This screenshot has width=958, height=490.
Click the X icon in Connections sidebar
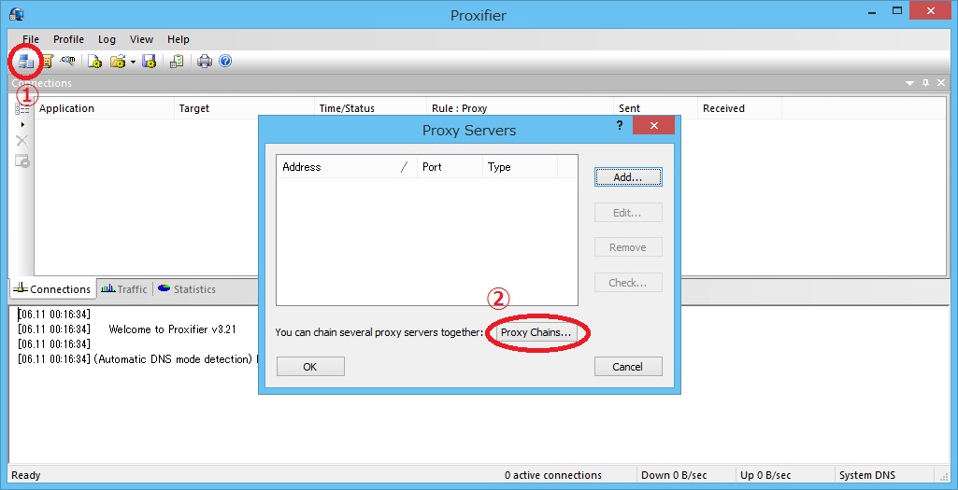(22, 141)
